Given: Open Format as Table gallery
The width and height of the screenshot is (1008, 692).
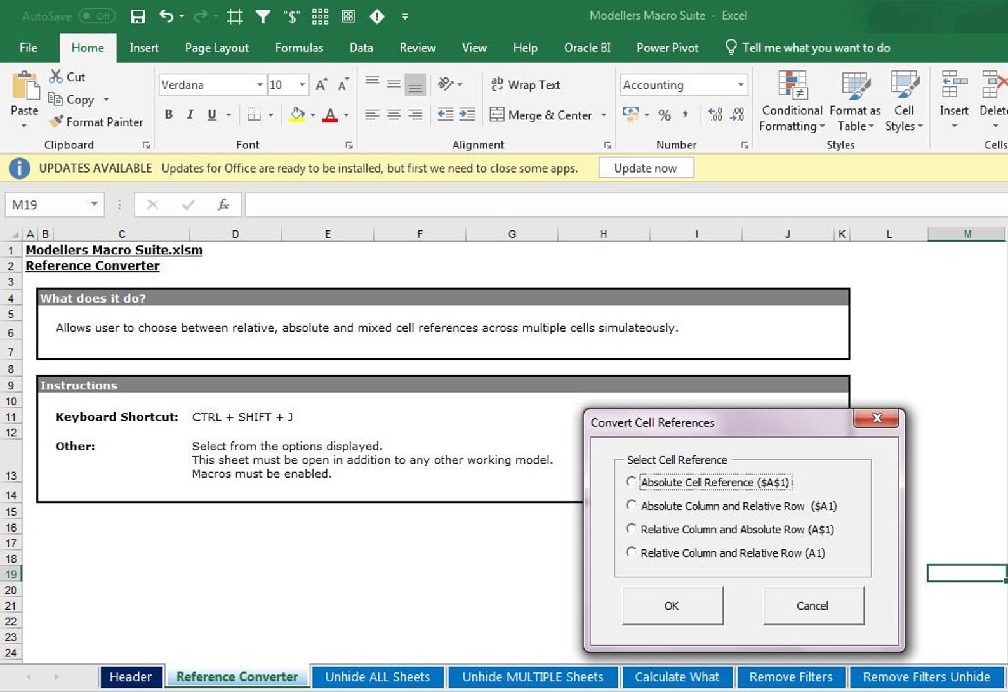Looking at the screenshot, I should [x=855, y=101].
